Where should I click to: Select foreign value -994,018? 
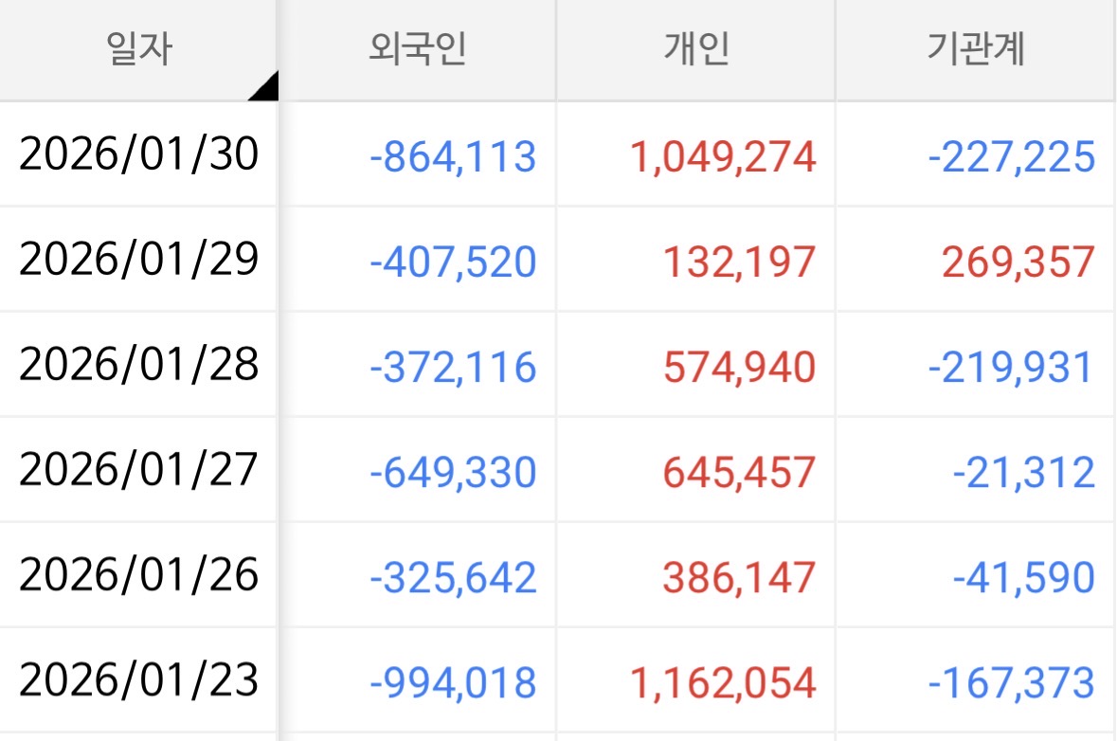click(453, 682)
